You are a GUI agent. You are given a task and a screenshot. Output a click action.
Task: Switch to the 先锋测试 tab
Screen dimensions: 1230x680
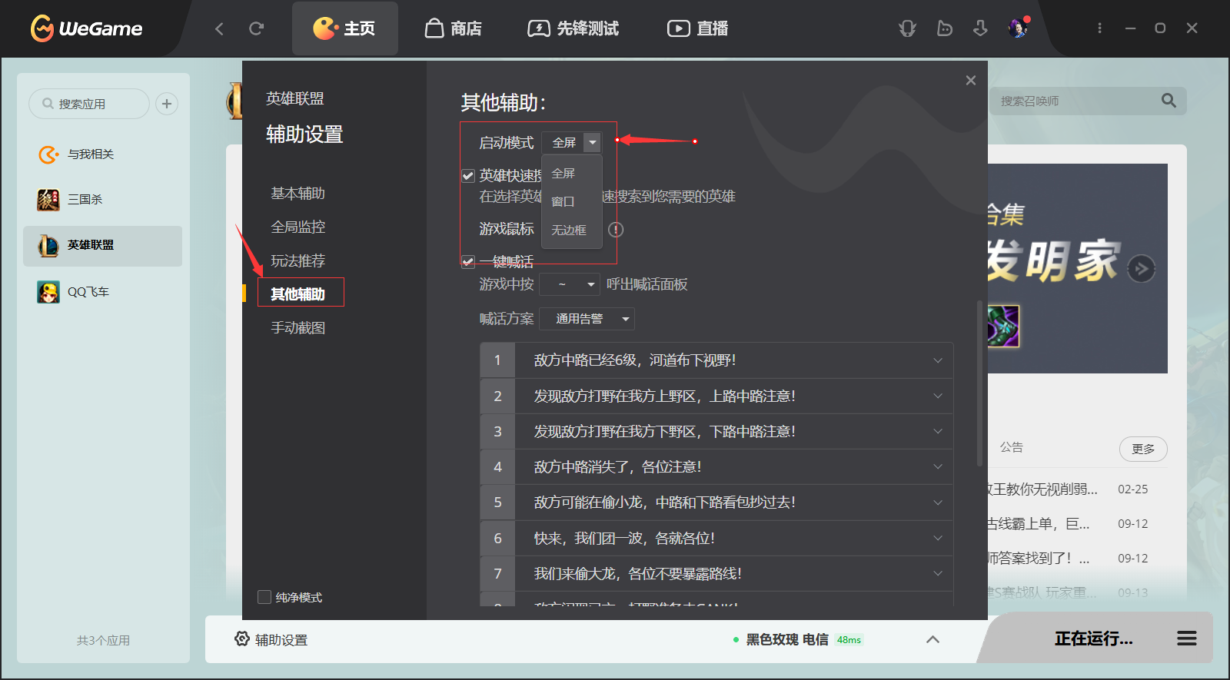point(573,28)
